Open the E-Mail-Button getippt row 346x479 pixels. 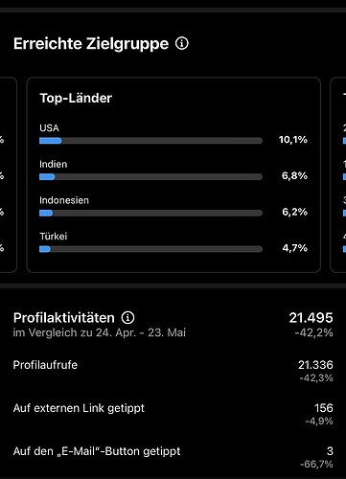click(x=173, y=457)
